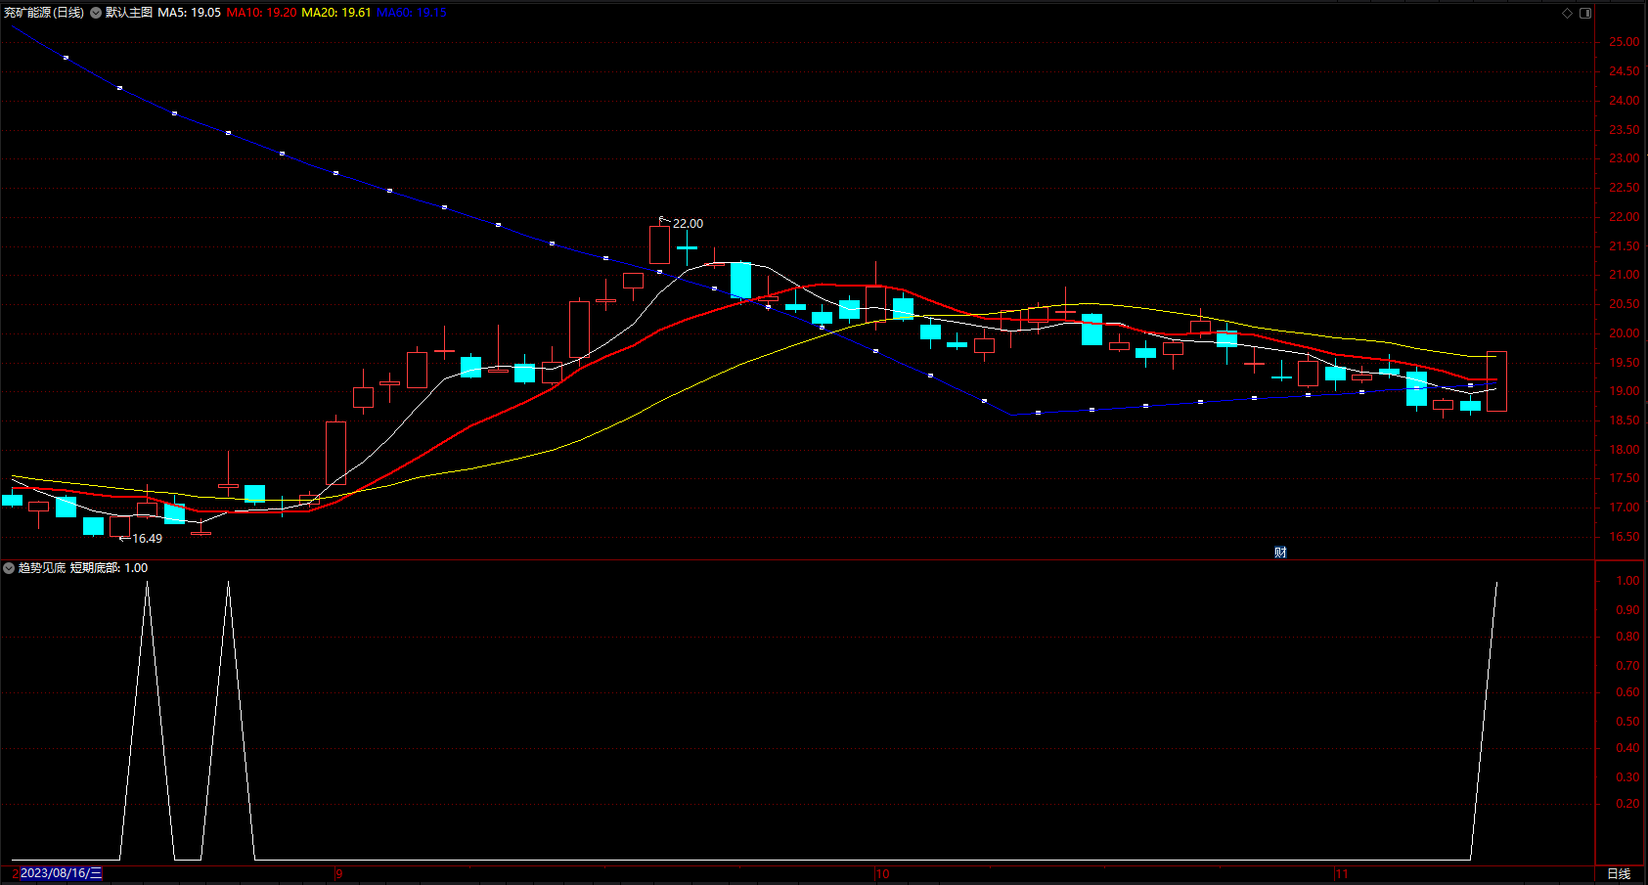The image size is (1648, 885).
Task: Click the 默认主图 main chart label
Action: (x=129, y=13)
